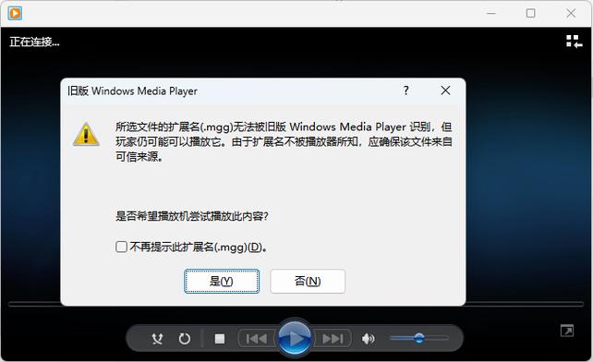Adjust the volume slider
Screen dimensions: 593x362
[x=419, y=338]
